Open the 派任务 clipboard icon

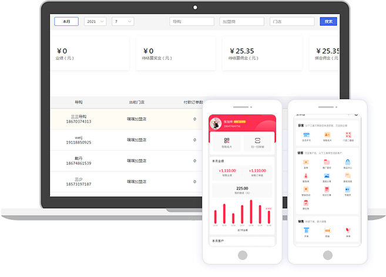point(306,203)
